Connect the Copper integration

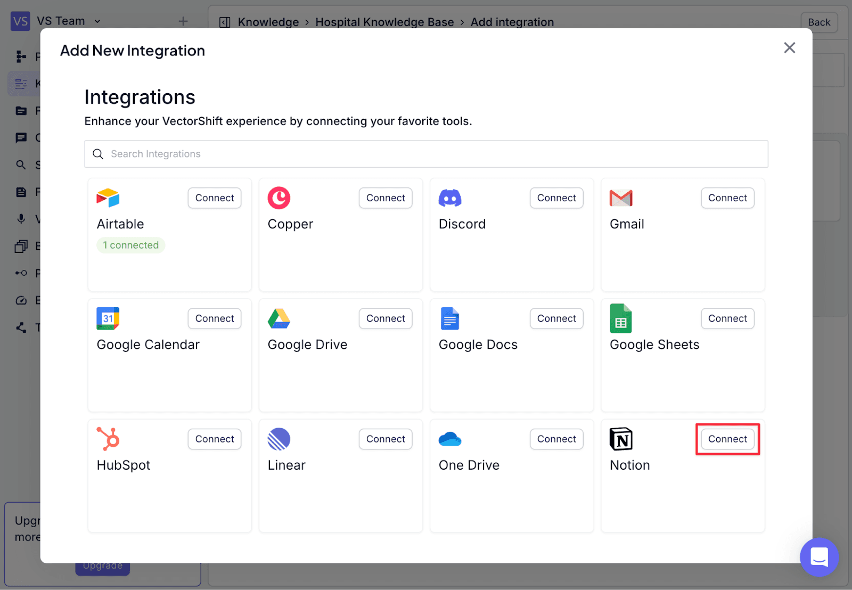tap(386, 198)
